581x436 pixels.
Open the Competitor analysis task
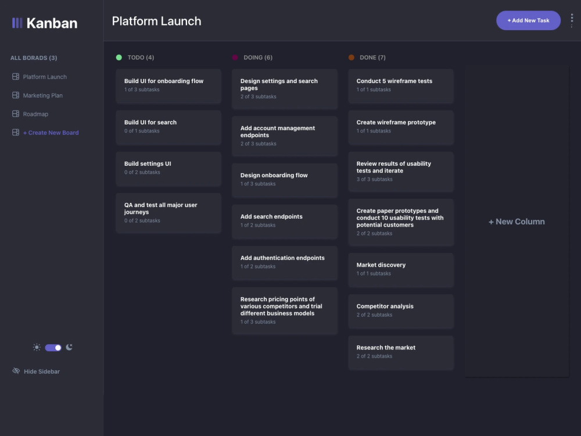pyautogui.click(x=401, y=311)
